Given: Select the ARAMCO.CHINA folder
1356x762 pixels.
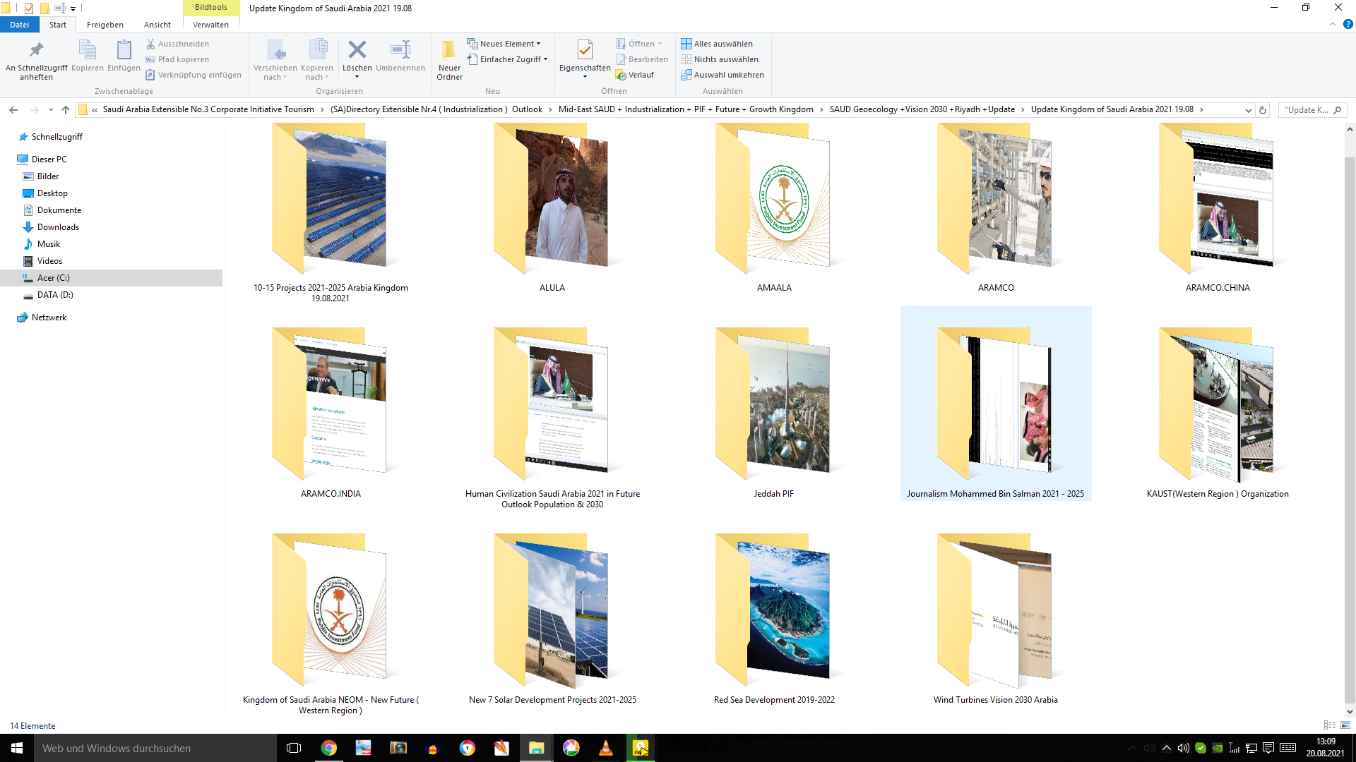Looking at the screenshot, I should click(x=1217, y=208).
